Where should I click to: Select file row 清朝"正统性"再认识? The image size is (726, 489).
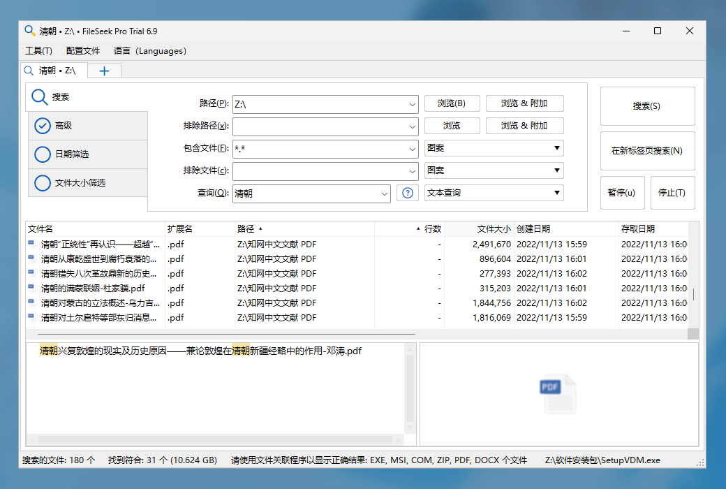(x=357, y=245)
